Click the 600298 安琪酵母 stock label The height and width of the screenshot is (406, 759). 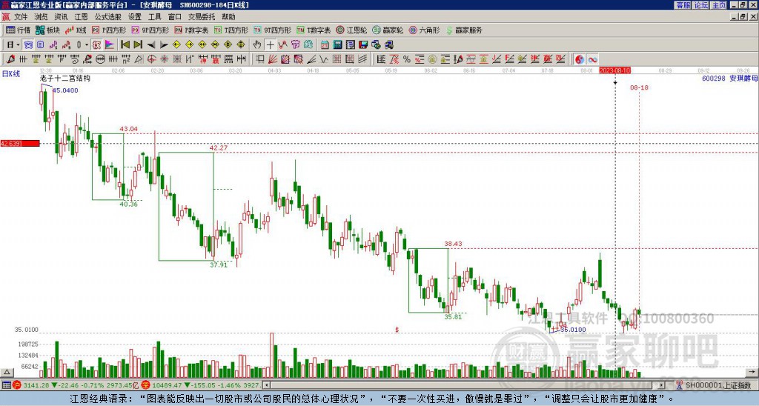(x=729, y=78)
